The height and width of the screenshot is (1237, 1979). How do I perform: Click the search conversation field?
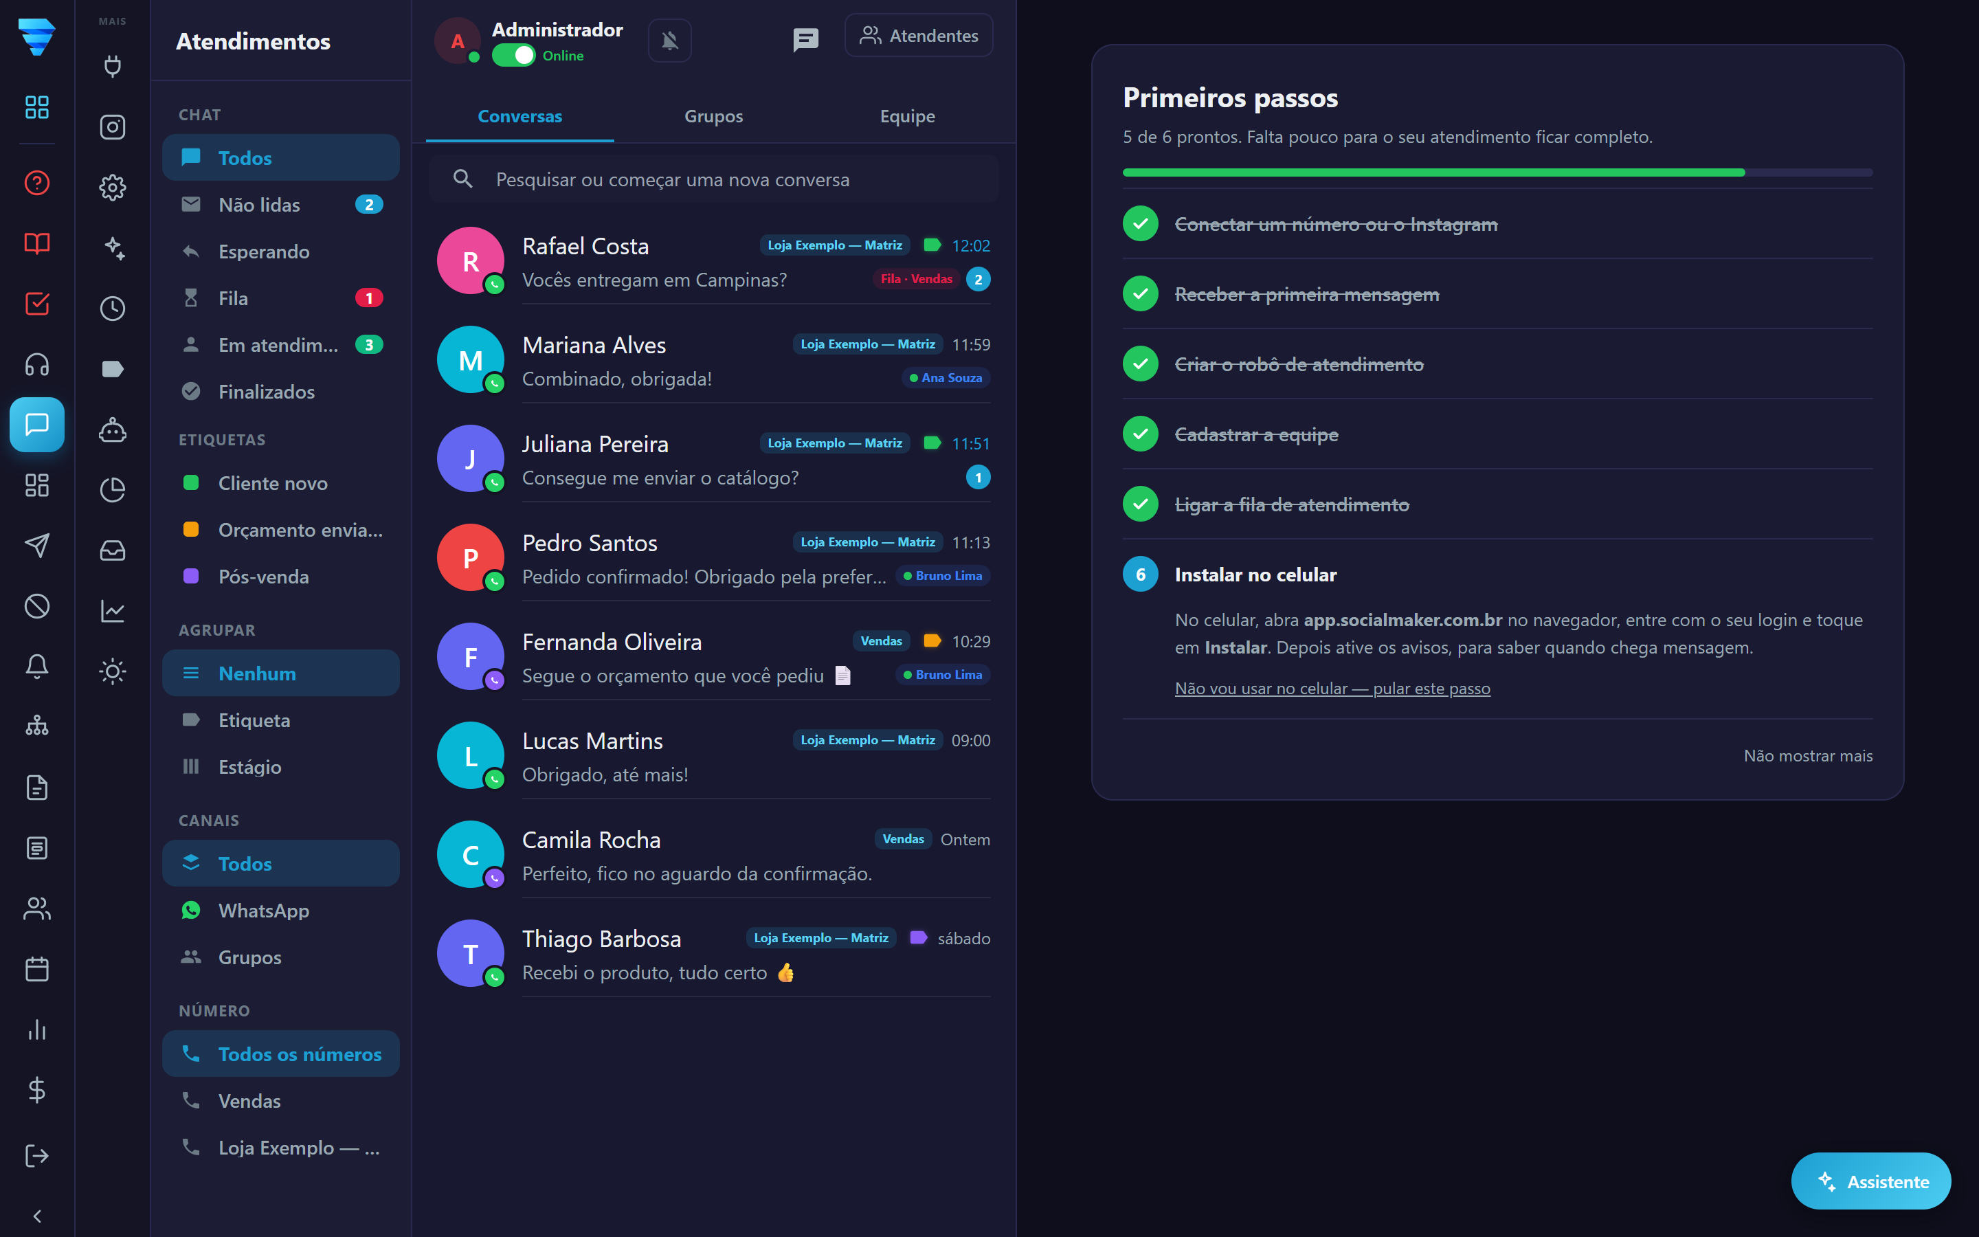pos(713,179)
